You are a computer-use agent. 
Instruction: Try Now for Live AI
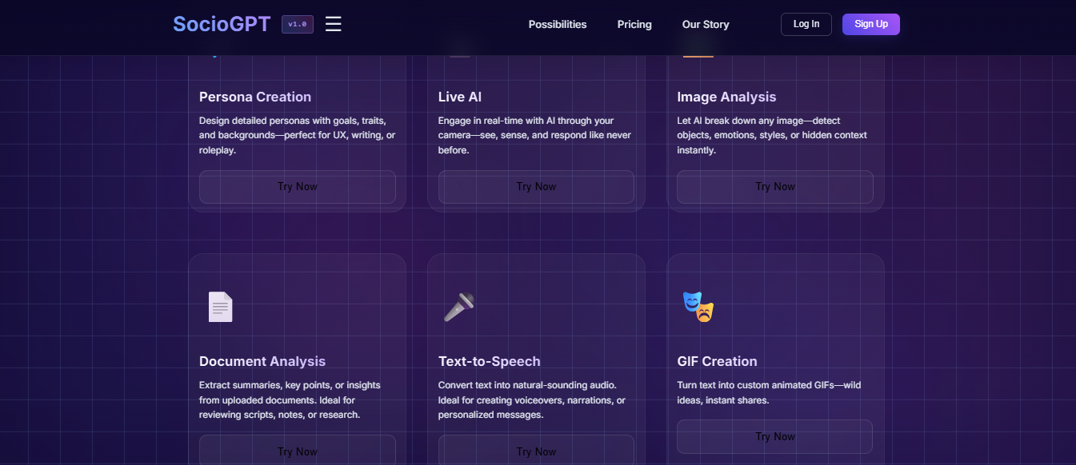pos(536,187)
